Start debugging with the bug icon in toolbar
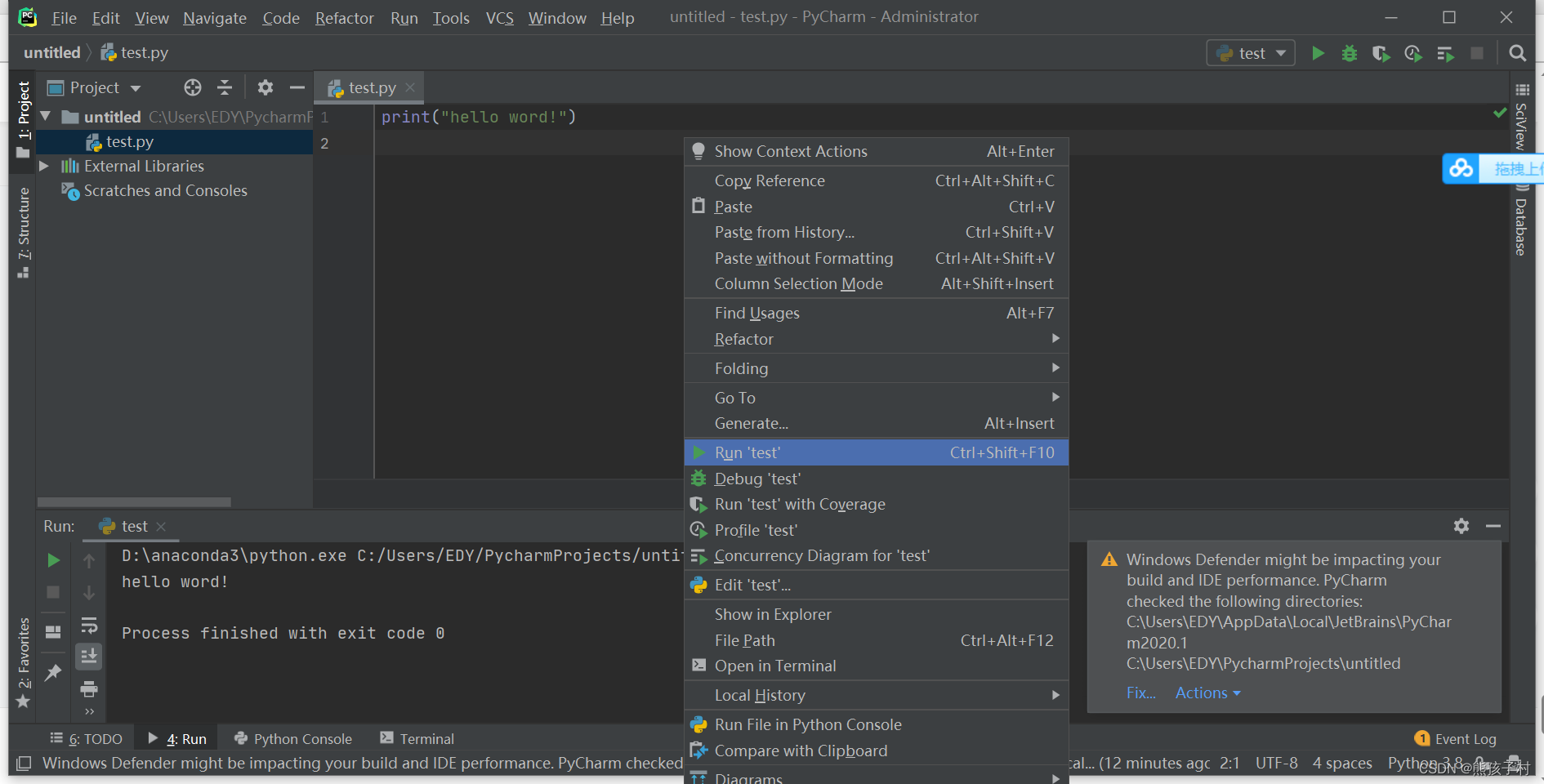Viewport: 1544px width, 784px height. [x=1350, y=53]
